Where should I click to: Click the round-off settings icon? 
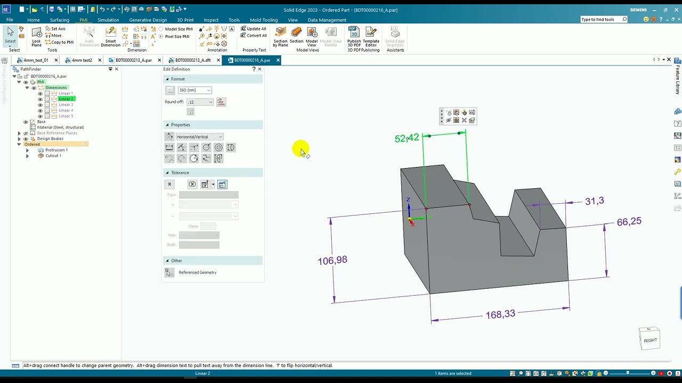[221, 102]
